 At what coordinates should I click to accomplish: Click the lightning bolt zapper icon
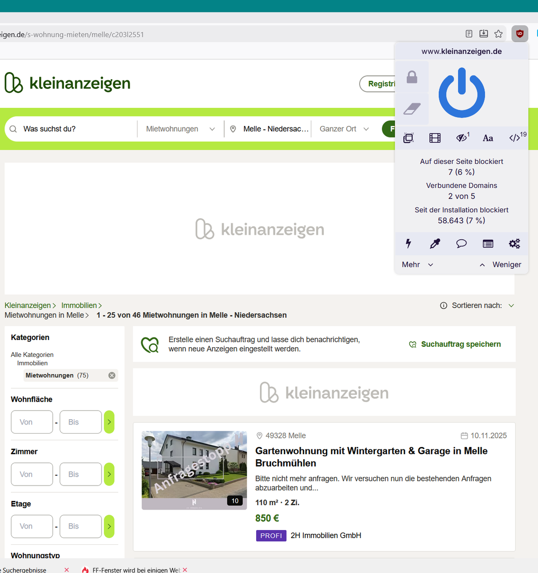coord(408,244)
